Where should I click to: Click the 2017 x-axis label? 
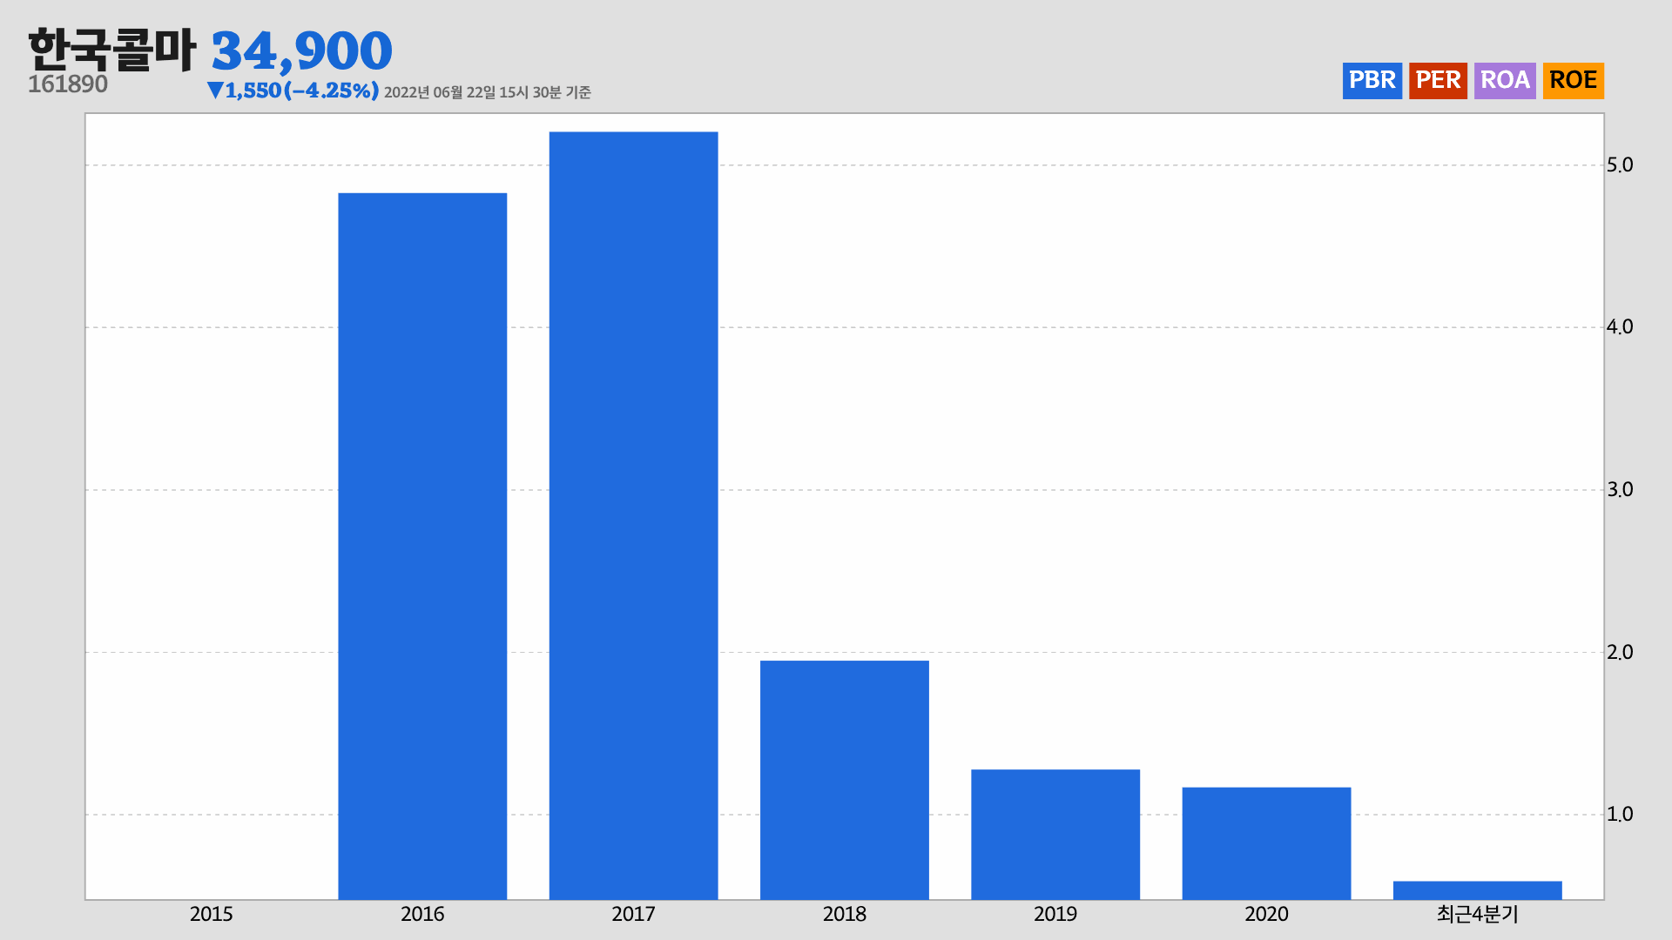click(x=633, y=914)
